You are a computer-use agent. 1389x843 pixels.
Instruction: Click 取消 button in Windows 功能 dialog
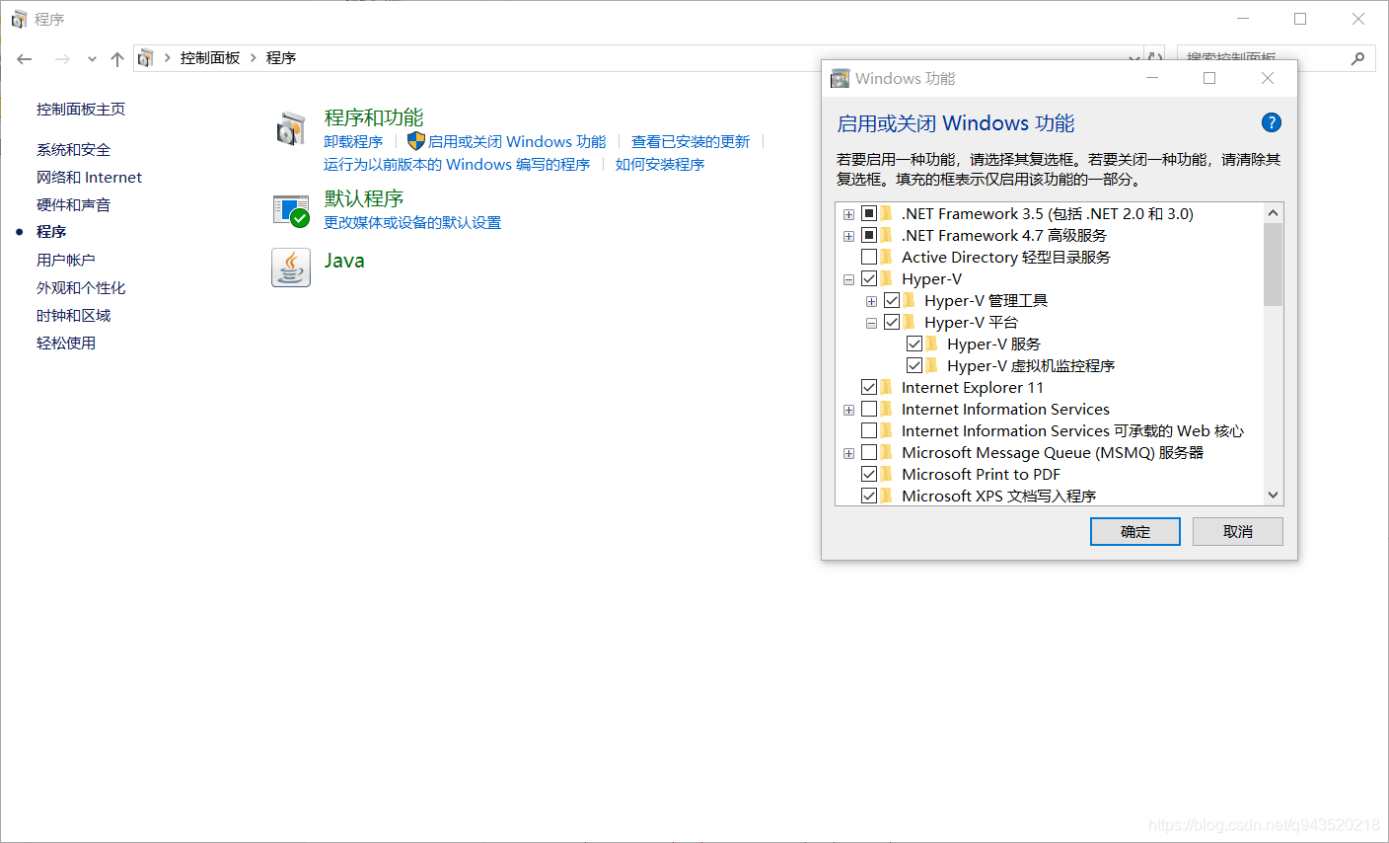click(1238, 531)
